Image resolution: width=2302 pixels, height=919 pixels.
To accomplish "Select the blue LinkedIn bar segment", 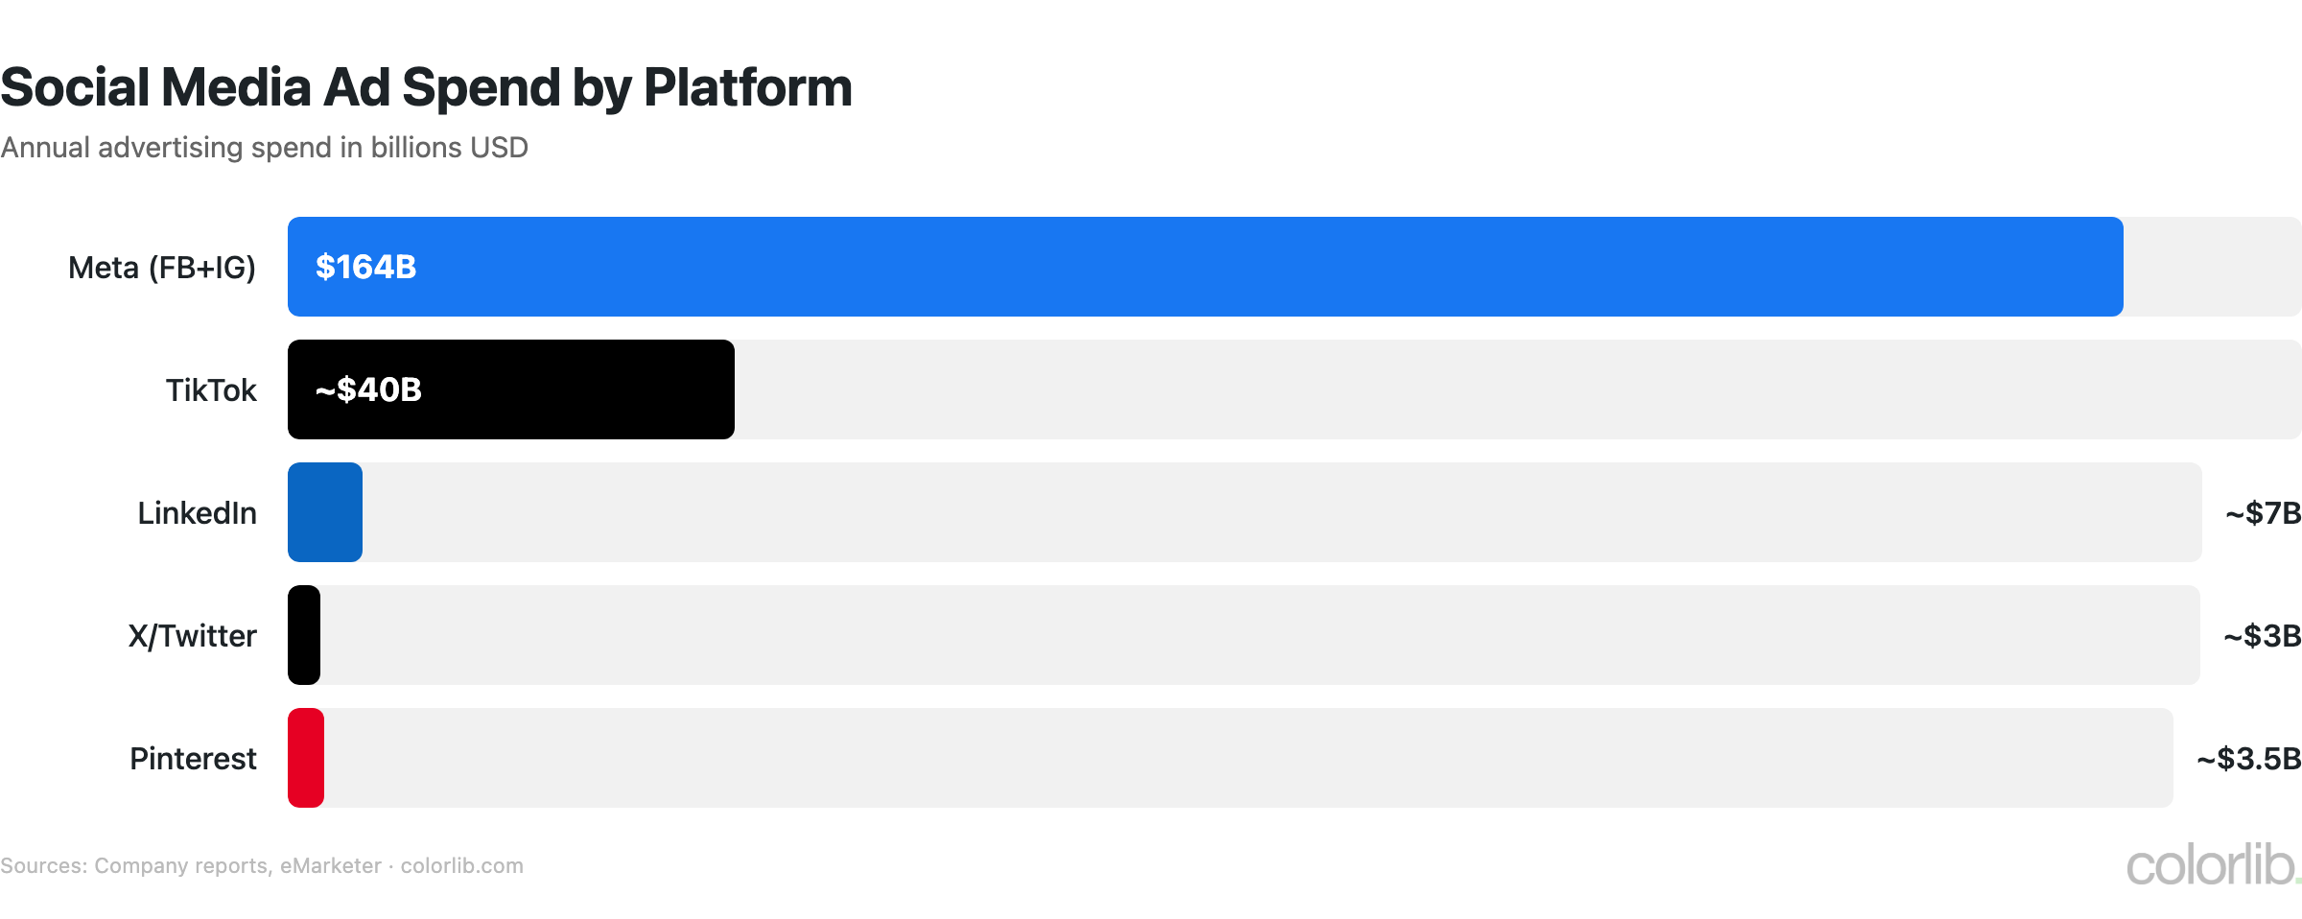I will tap(325, 512).
